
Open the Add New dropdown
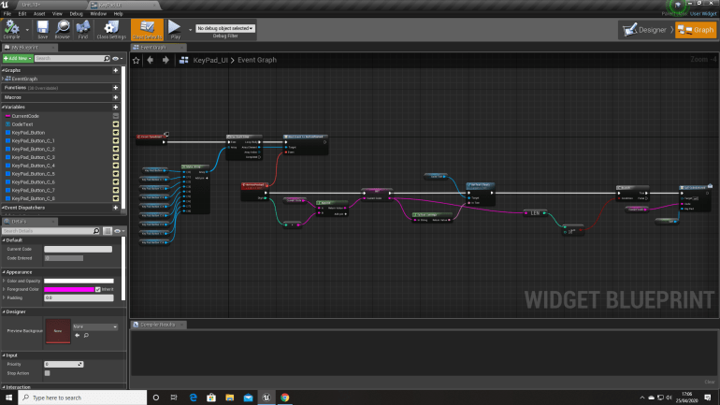pos(18,58)
